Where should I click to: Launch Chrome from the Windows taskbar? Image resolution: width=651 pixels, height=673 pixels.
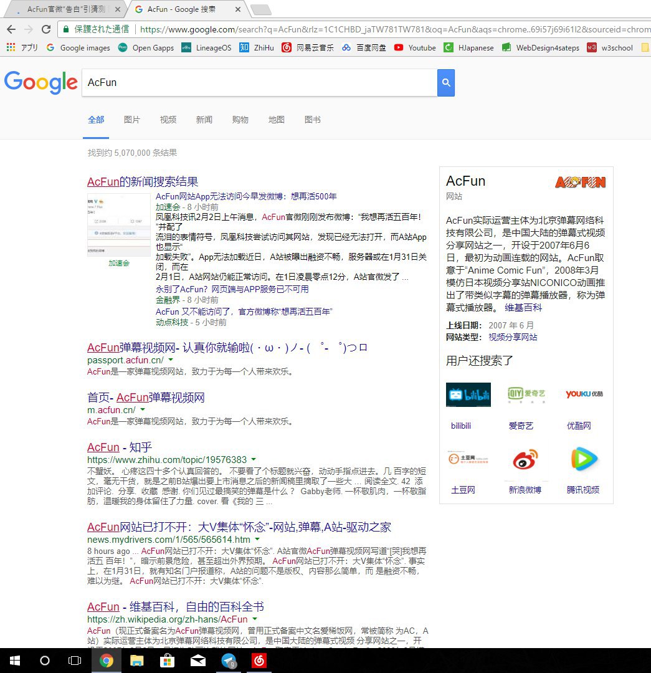tap(107, 661)
